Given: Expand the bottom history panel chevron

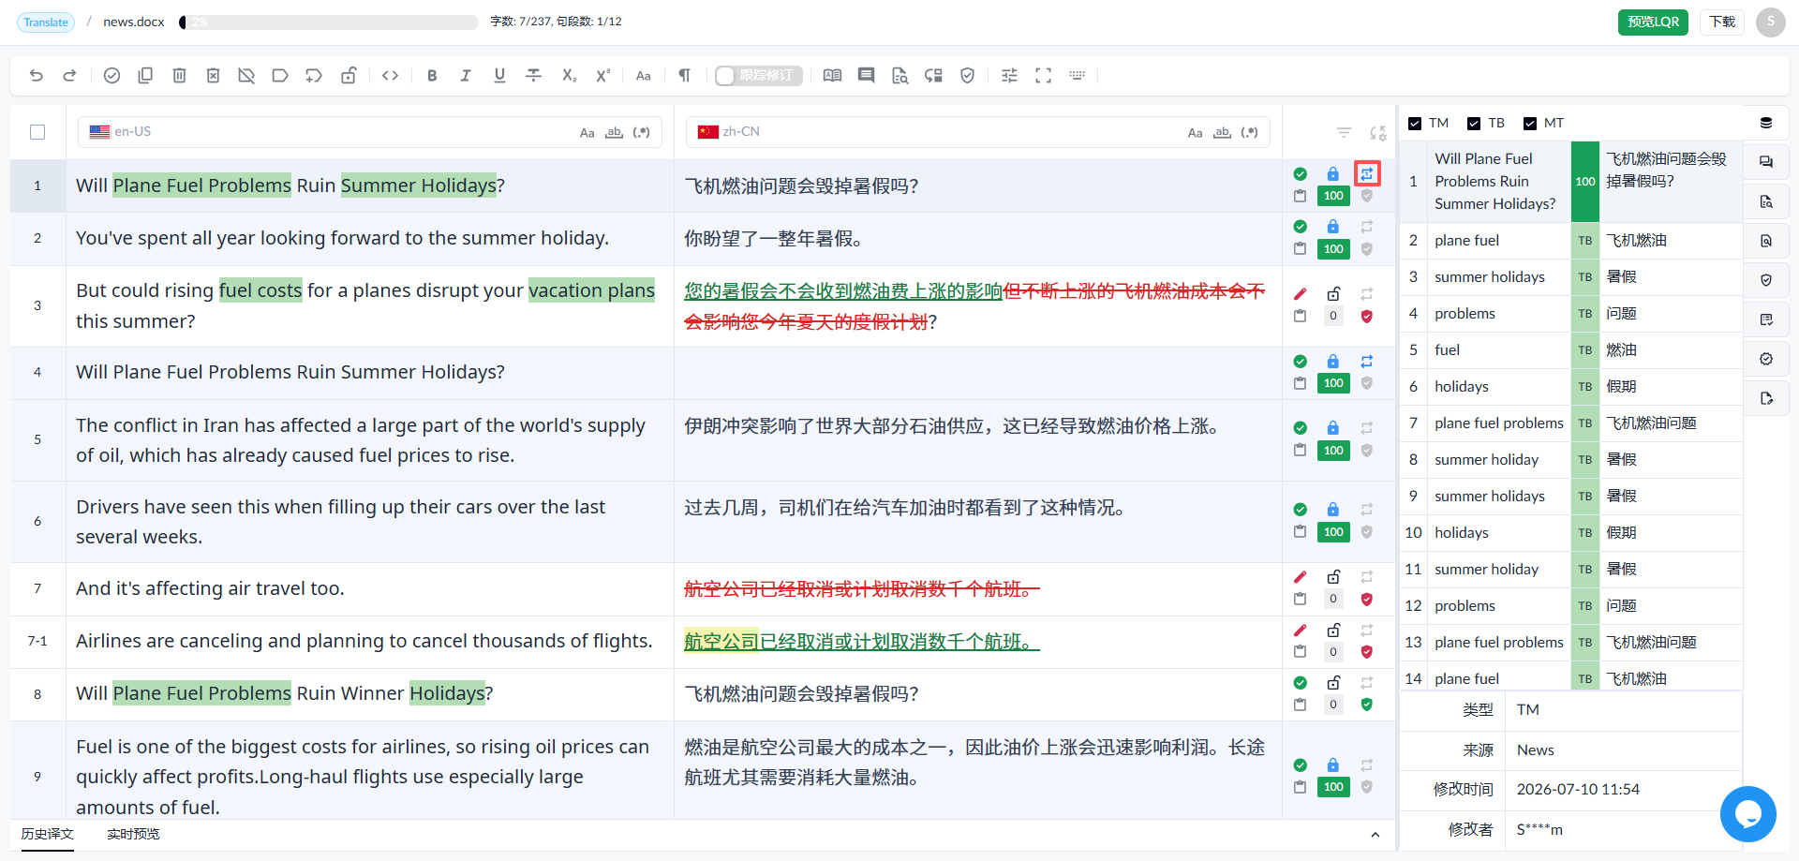Looking at the screenshot, I should point(1375,835).
